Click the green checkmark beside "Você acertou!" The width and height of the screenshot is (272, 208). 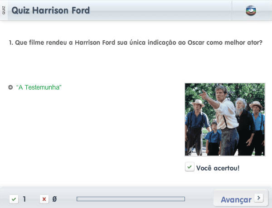(189, 167)
